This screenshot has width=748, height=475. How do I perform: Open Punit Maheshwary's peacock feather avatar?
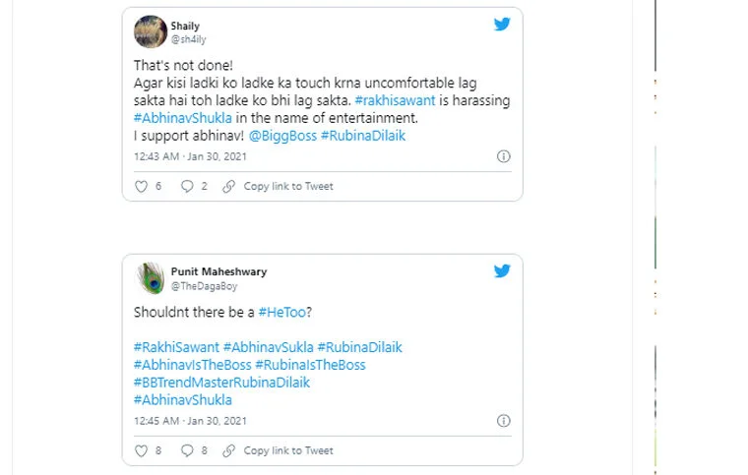[x=150, y=278]
